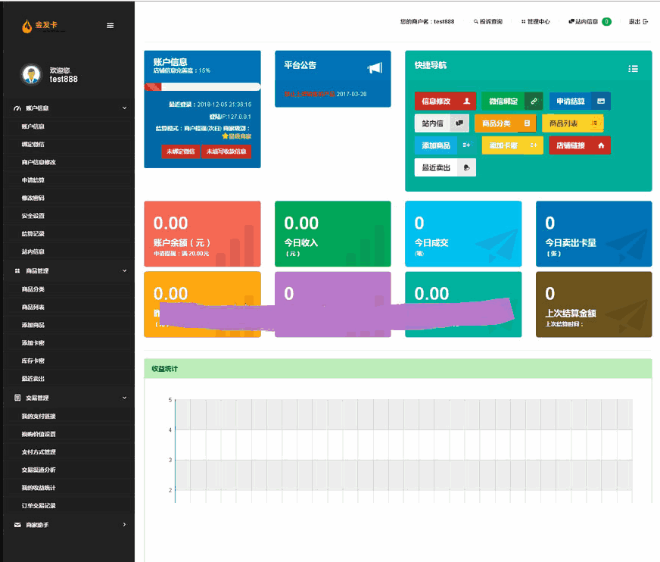Viewport: 660px width, 562px height.
Task: Click the test888 user avatar
Action: coord(31,74)
